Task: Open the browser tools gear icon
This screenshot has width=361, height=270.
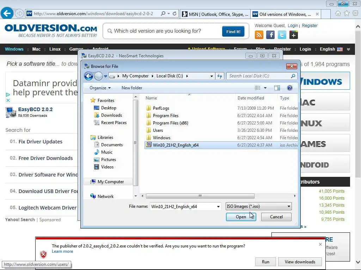Action: [x=355, y=13]
